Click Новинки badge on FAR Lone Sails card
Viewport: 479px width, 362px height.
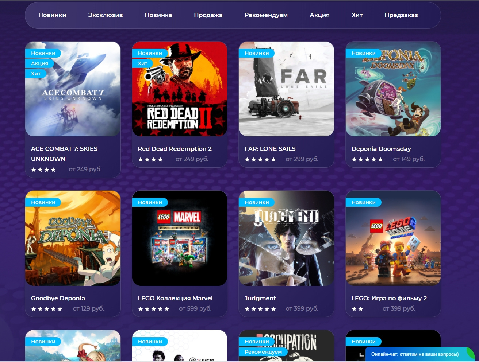257,53
